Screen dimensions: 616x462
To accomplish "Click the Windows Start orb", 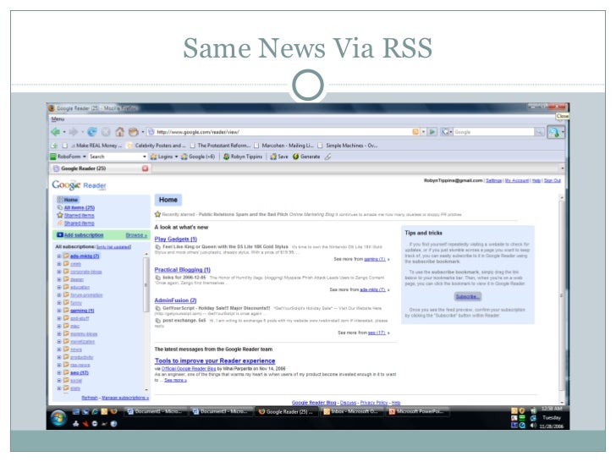I will [x=58, y=418].
